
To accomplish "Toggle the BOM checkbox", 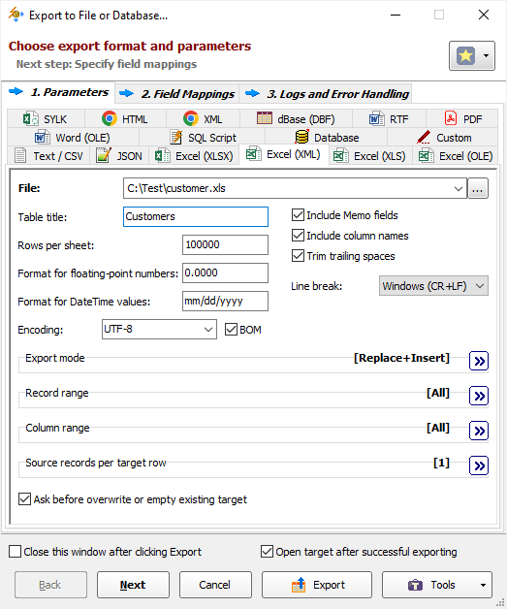I will [231, 330].
